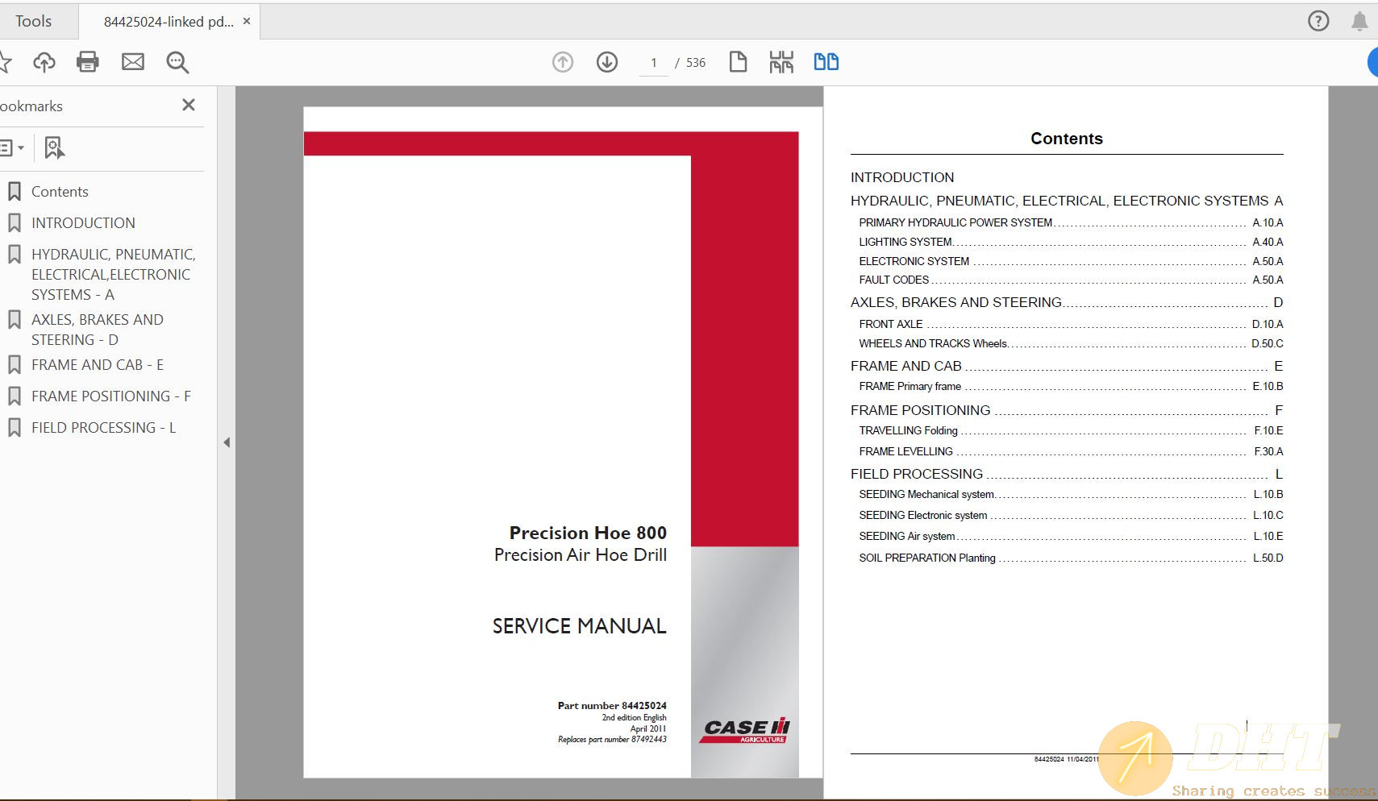
Task: Follow the SEEDING Air system link
Action: point(1071,536)
